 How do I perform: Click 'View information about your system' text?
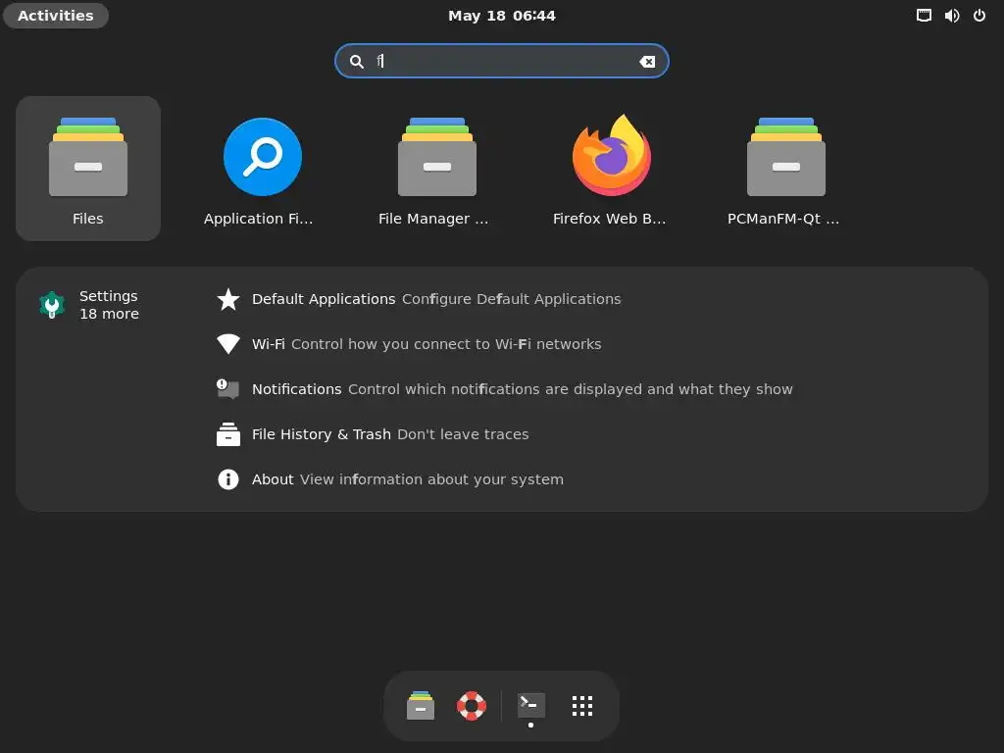coord(431,479)
